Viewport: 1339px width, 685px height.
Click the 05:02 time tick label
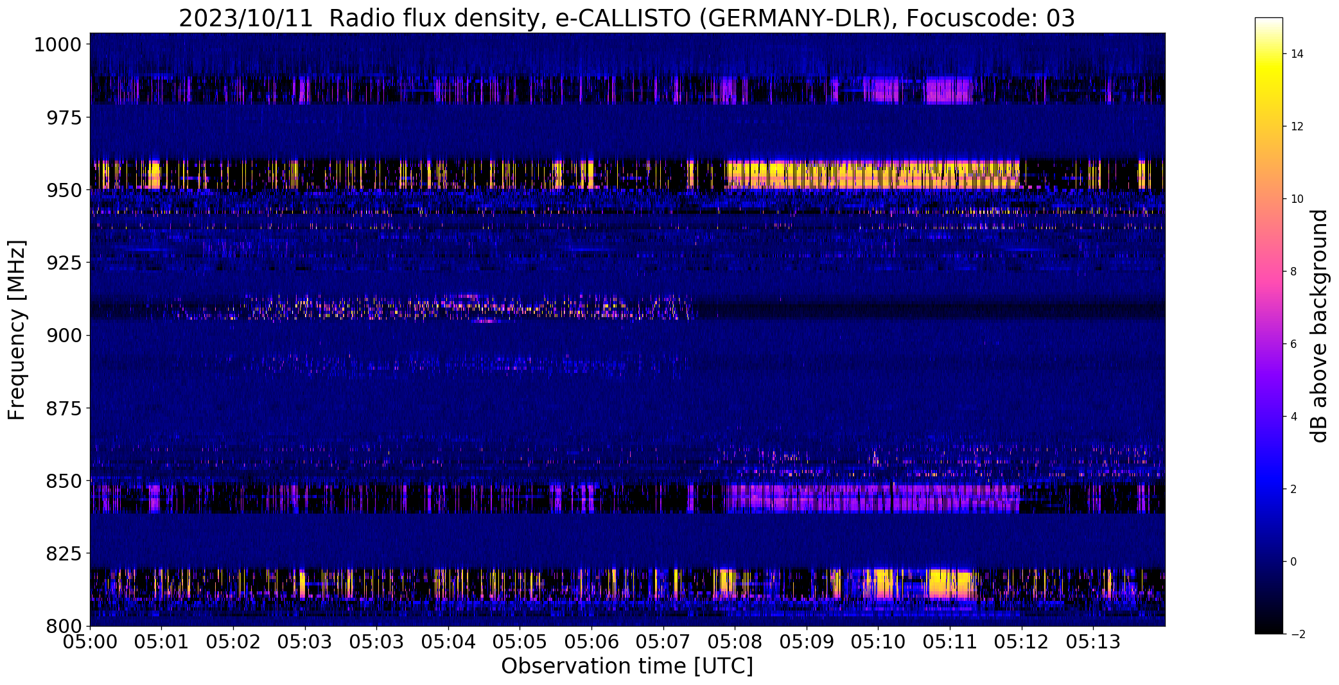pos(234,642)
